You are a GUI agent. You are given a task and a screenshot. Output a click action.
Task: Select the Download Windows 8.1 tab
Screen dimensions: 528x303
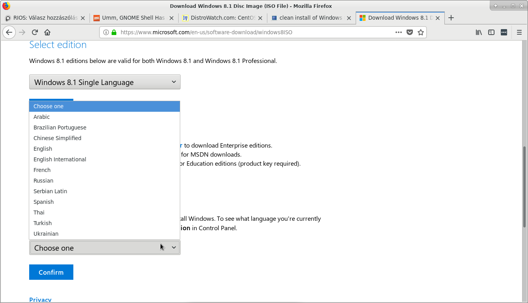tap(400, 18)
